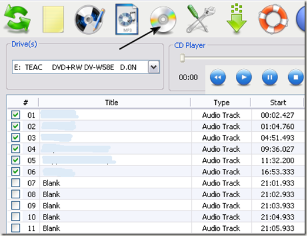
Task: Start playback with the play button
Action: click(243, 77)
